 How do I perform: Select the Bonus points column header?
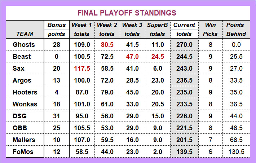(x=57, y=30)
